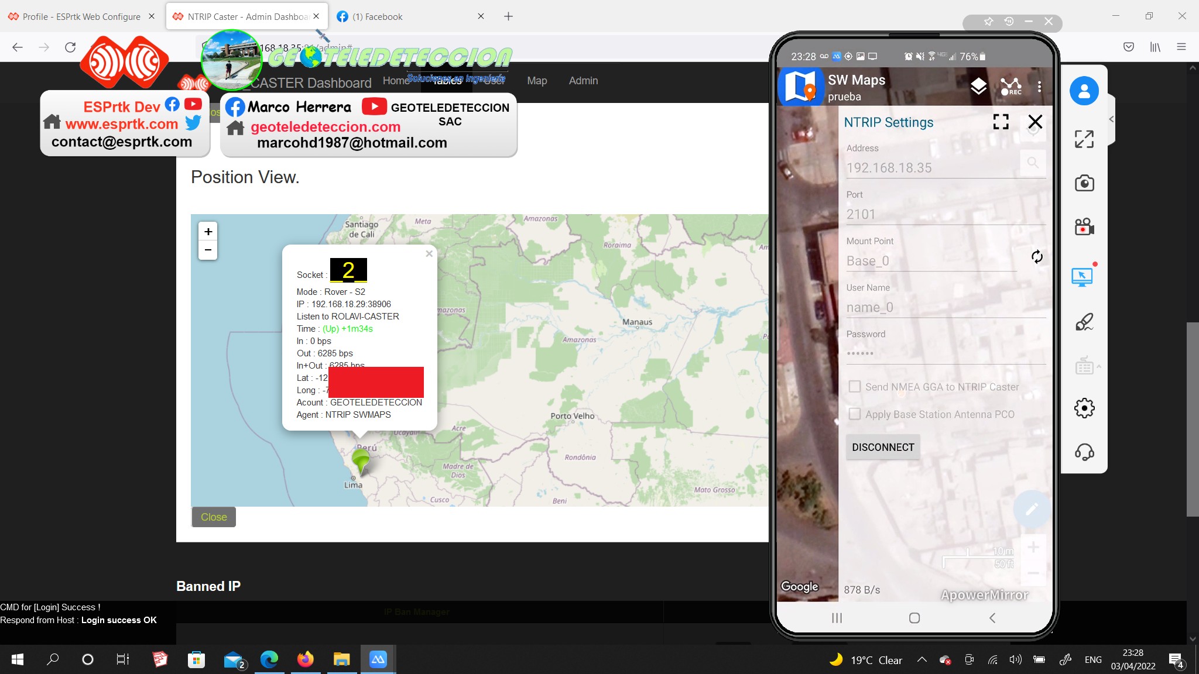1199x674 pixels.
Task: Click the ApowerMirror user account icon
Action: point(1084,91)
